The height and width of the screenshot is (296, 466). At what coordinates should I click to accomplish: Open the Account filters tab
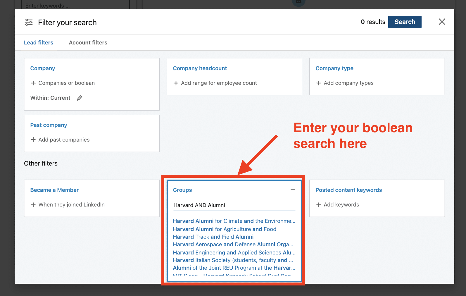tap(88, 43)
